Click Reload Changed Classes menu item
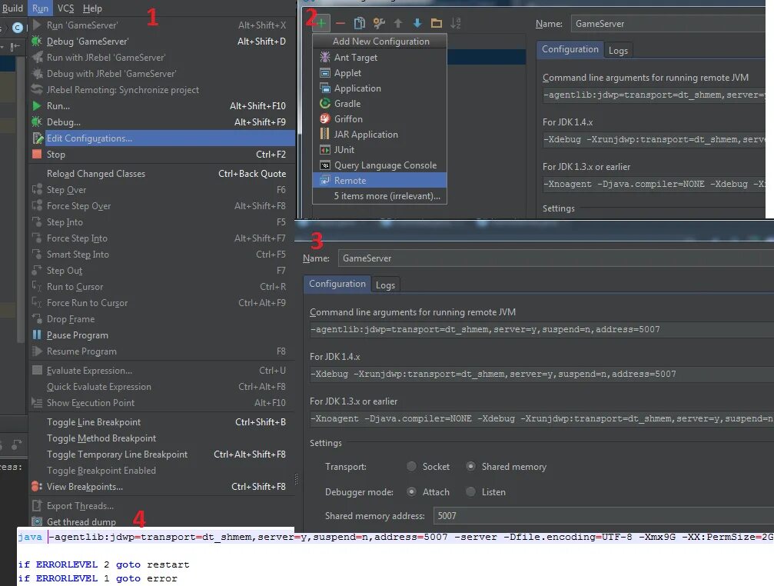 point(161,174)
